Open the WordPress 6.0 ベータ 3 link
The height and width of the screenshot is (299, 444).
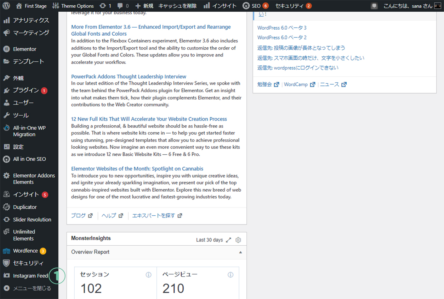(x=282, y=28)
